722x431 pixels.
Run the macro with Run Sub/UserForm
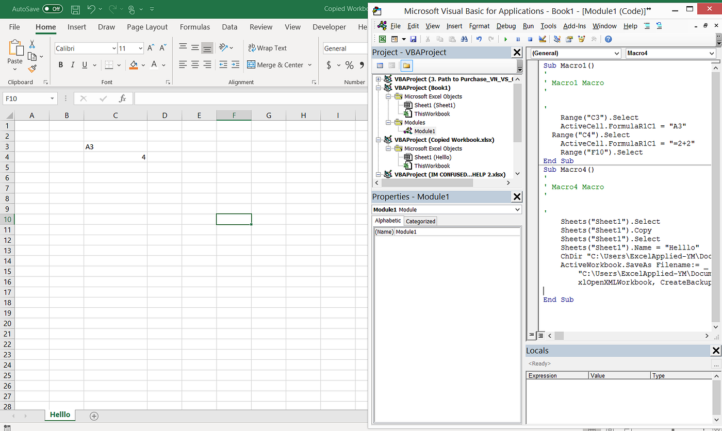coord(506,39)
